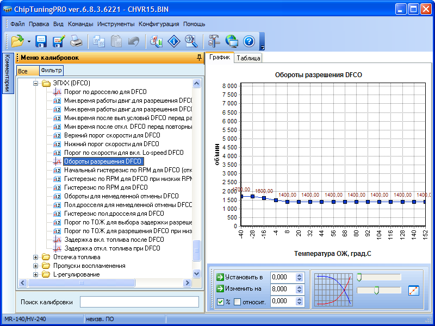
Task: Click the blue diamond info icon
Action: 173,41
